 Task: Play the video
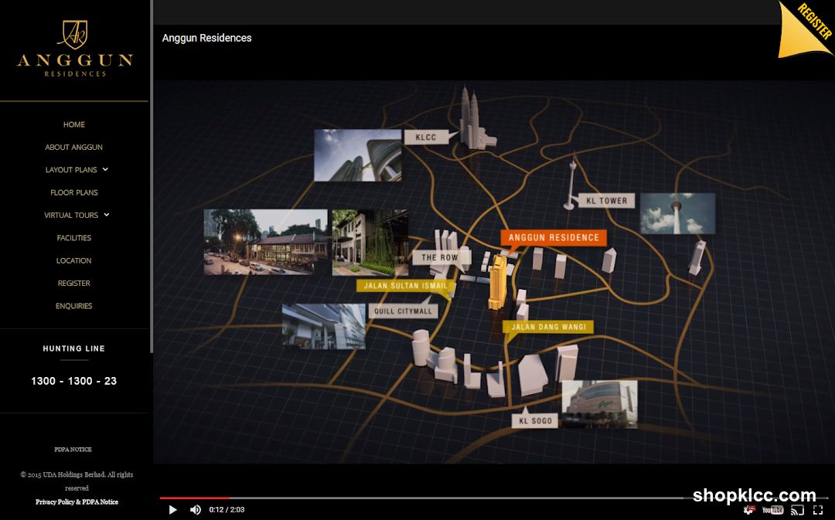coord(172,510)
